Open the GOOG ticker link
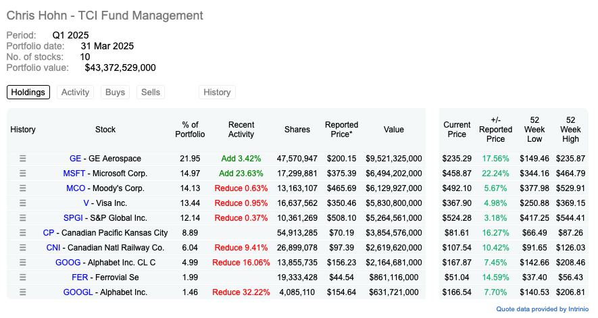The height and width of the screenshot is (318, 598). pyautogui.click(x=68, y=263)
